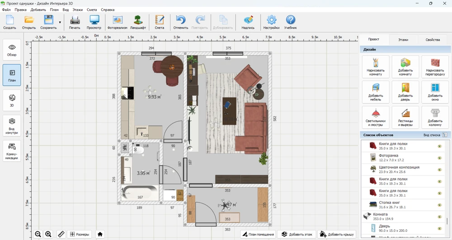Hide the Цветочная композиция object

click(x=439, y=170)
